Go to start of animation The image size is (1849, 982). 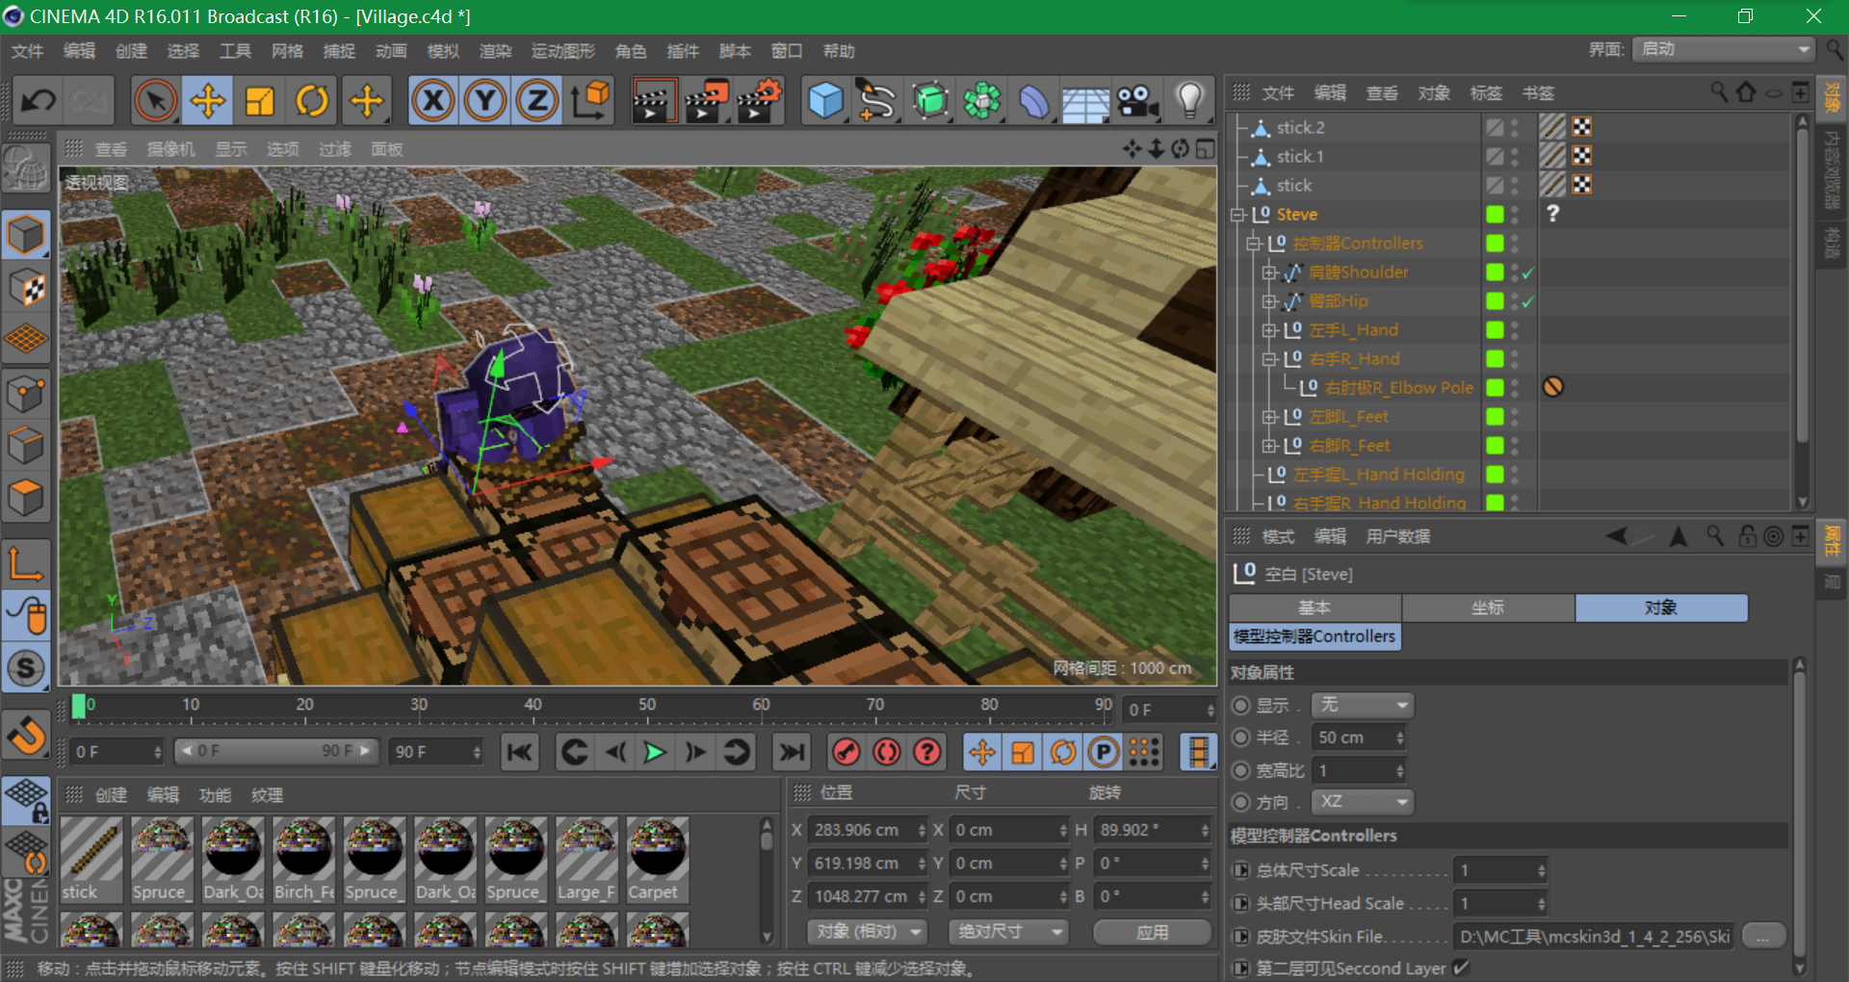[520, 752]
